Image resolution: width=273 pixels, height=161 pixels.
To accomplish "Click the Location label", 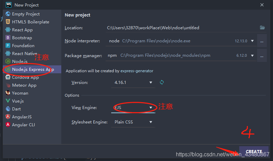I will coord(74,28).
